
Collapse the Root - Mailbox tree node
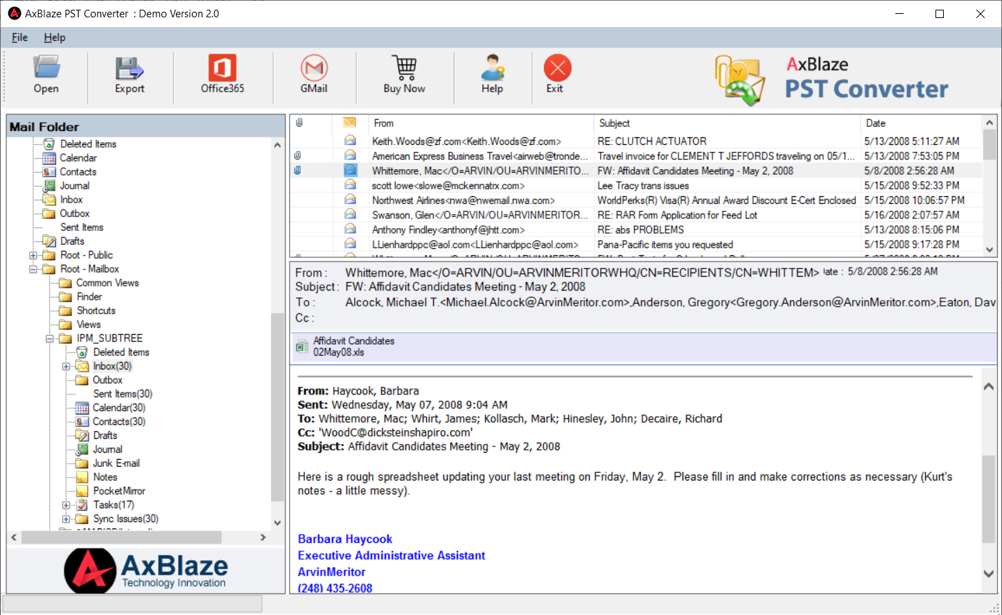pos(33,269)
